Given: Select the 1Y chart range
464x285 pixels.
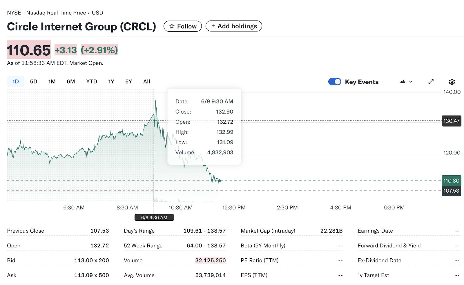Looking at the screenshot, I should click(x=111, y=82).
